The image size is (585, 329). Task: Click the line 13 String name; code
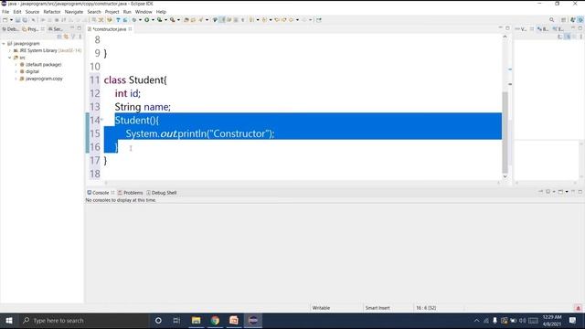click(x=143, y=107)
